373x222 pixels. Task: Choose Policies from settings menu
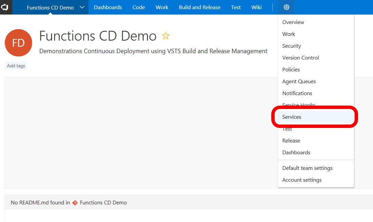pyautogui.click(x=316, y=70)
